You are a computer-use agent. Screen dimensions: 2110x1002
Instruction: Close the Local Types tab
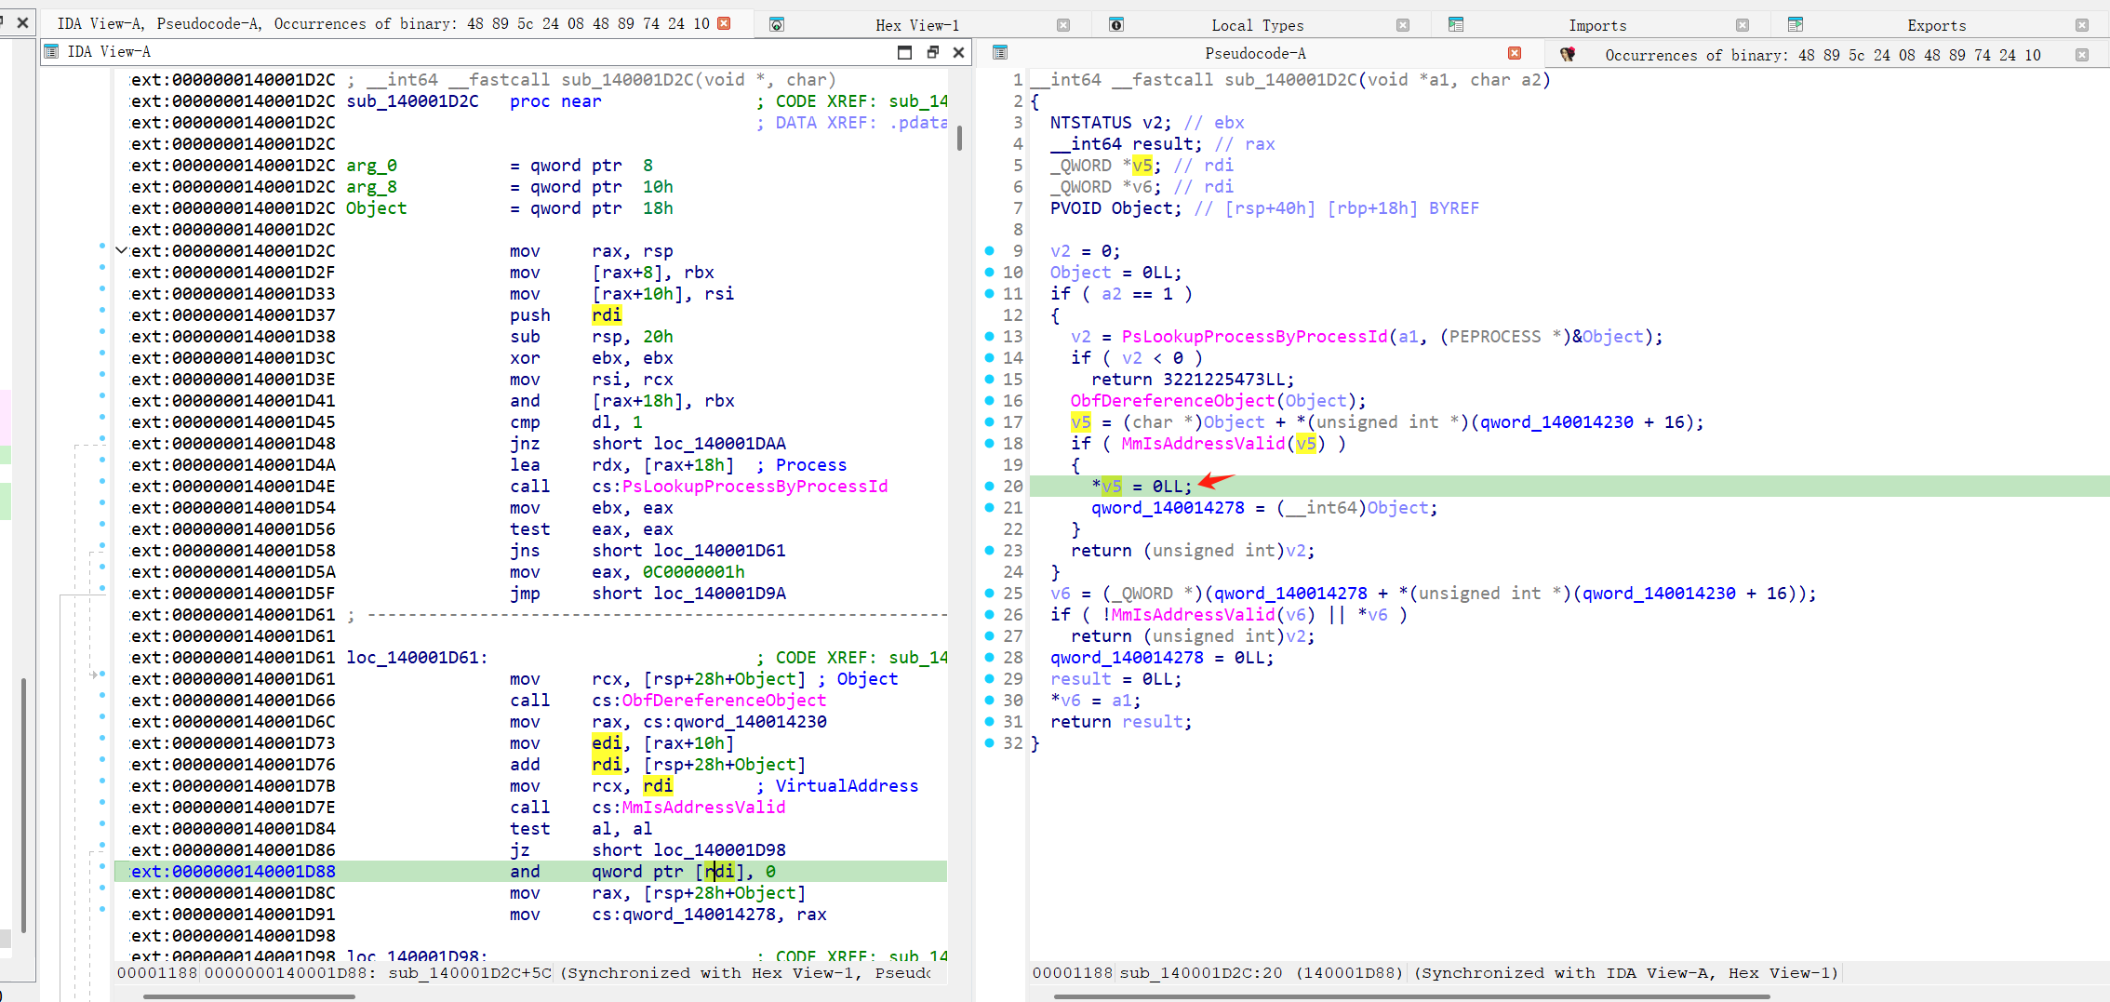tap(1403, 25)
